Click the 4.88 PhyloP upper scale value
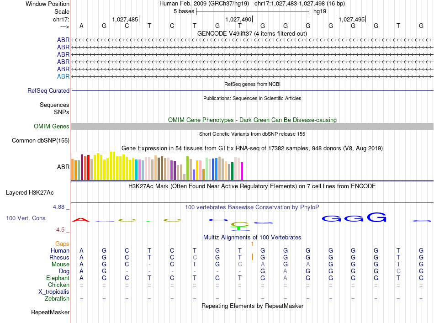Image resolution: width=434 pixels, height=323 pixels. click(58, 207)
